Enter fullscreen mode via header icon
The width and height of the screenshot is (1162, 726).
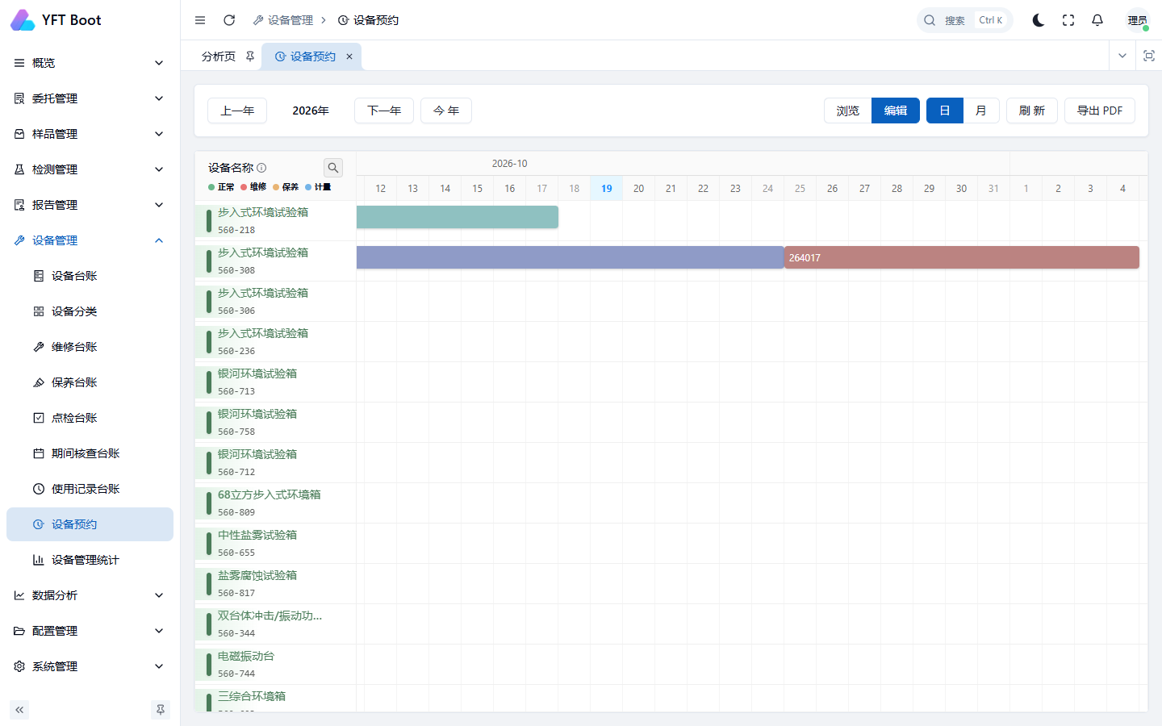coord(1068,20)
